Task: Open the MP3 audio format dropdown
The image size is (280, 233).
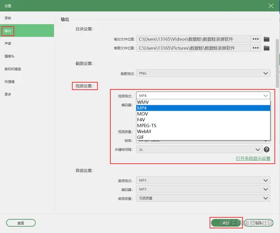Action: 203,180
